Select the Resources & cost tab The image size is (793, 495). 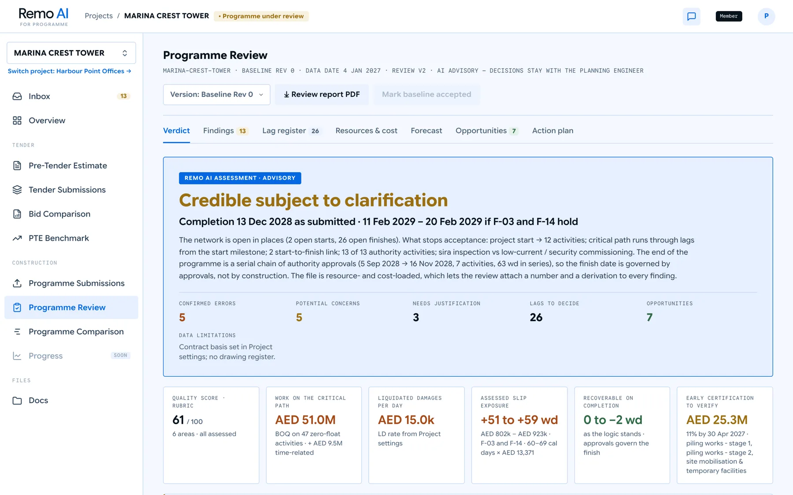click(x=366, y=131)
